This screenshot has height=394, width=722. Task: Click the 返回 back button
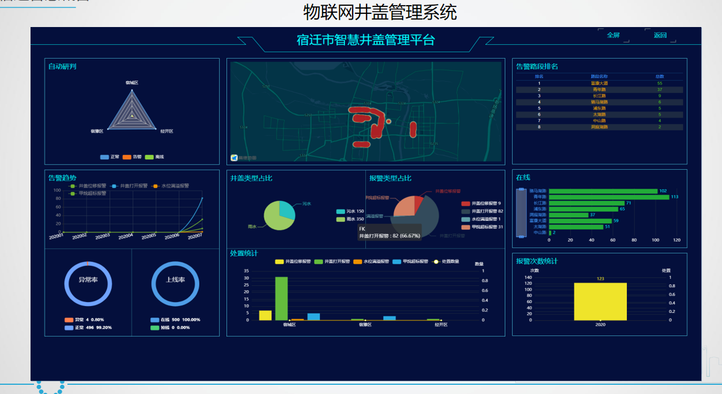point(660,36)
